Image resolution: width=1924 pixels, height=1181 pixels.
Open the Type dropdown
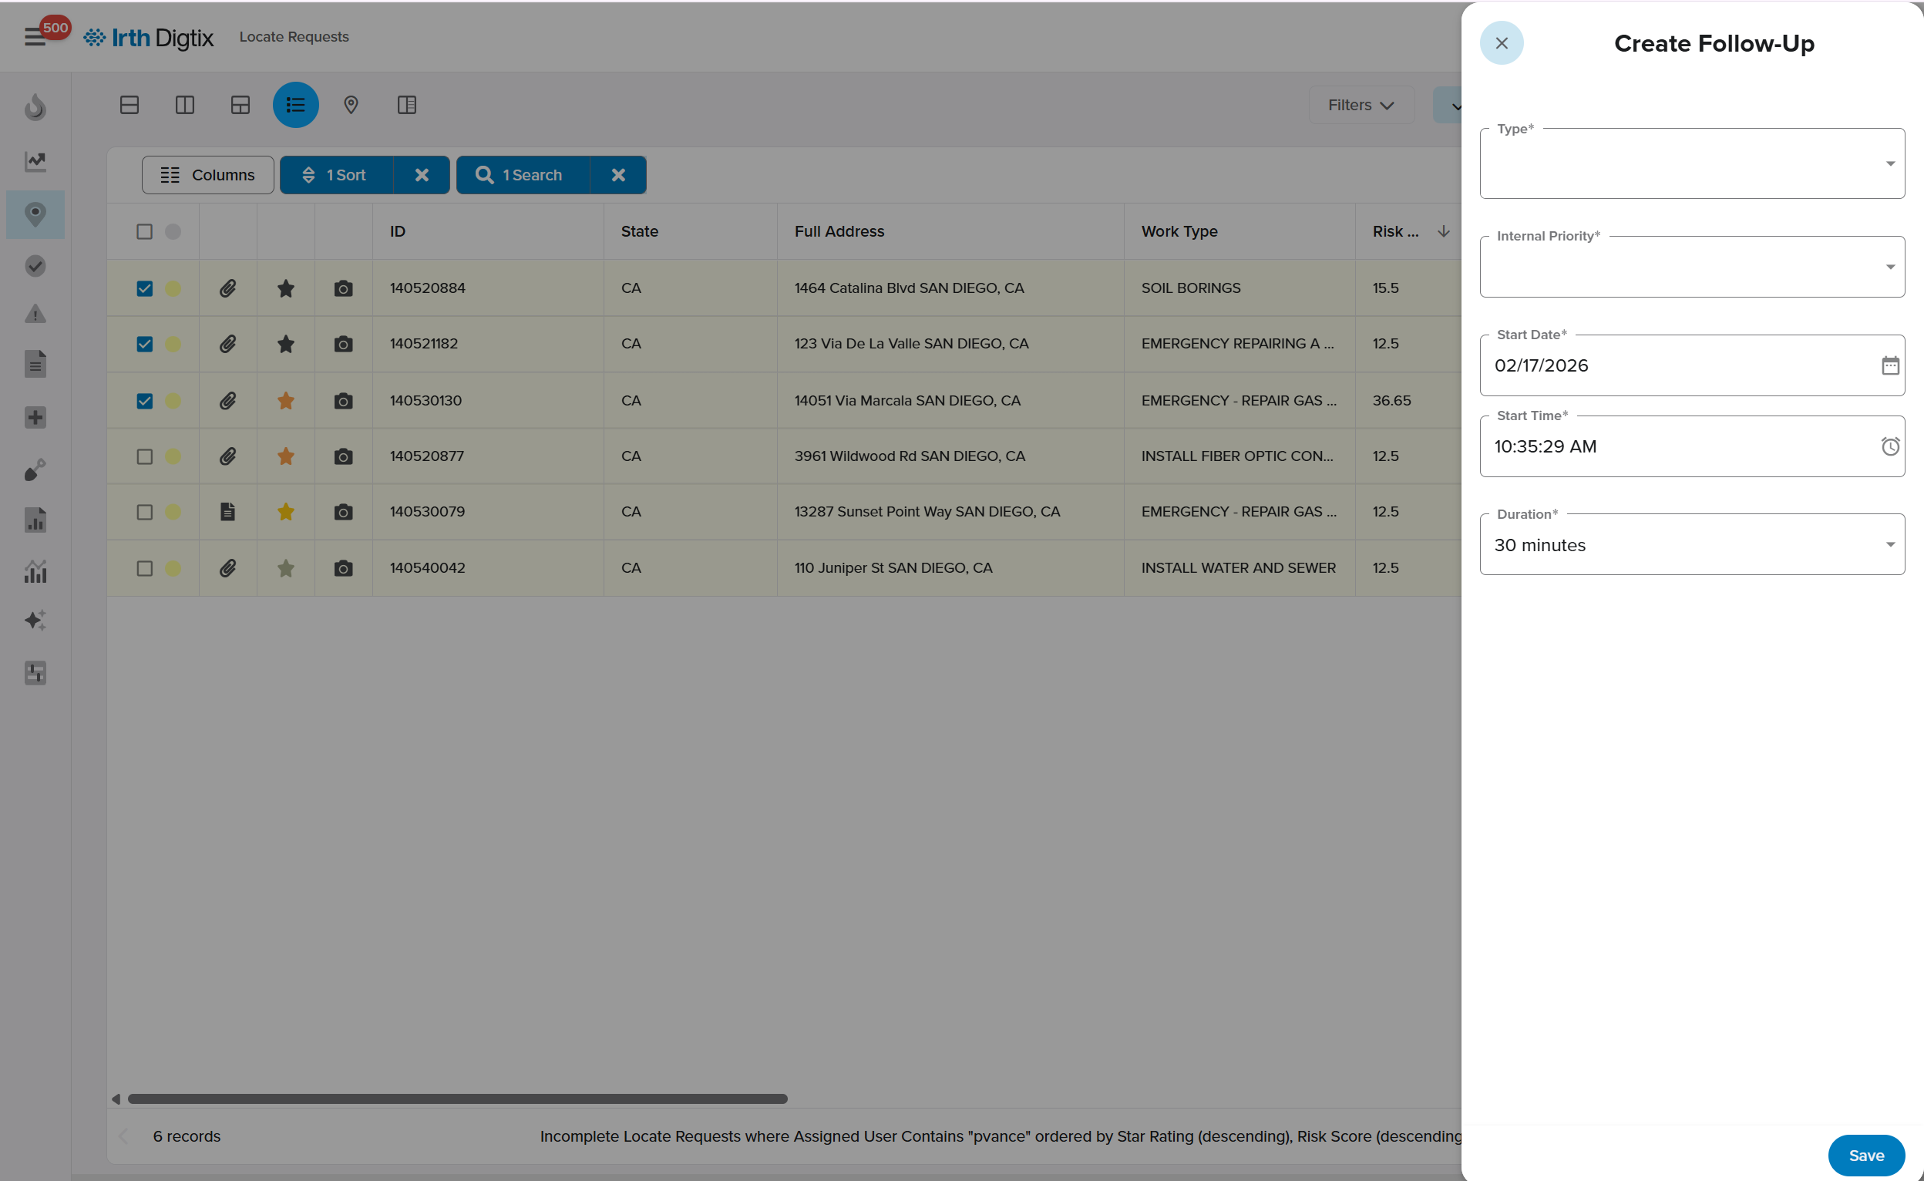[1691, 164]
